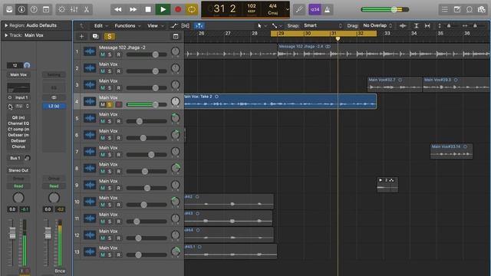Click the green Play button

[x=163, y=9]
